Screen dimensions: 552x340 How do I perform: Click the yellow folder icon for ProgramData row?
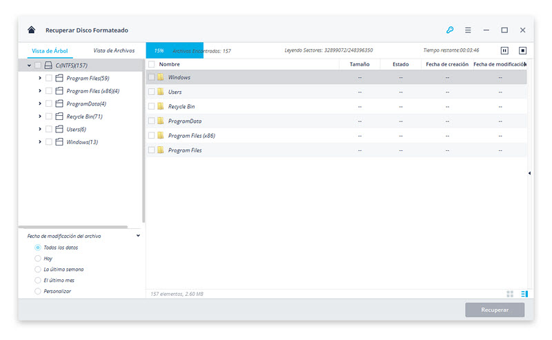click(161, 121)
